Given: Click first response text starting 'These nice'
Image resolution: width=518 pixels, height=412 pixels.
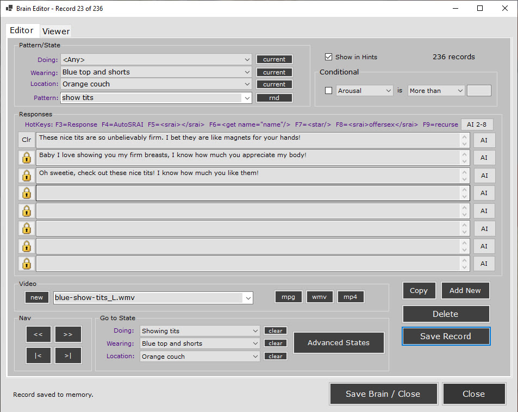Looking at the screenshot, I should click(170, 138).
